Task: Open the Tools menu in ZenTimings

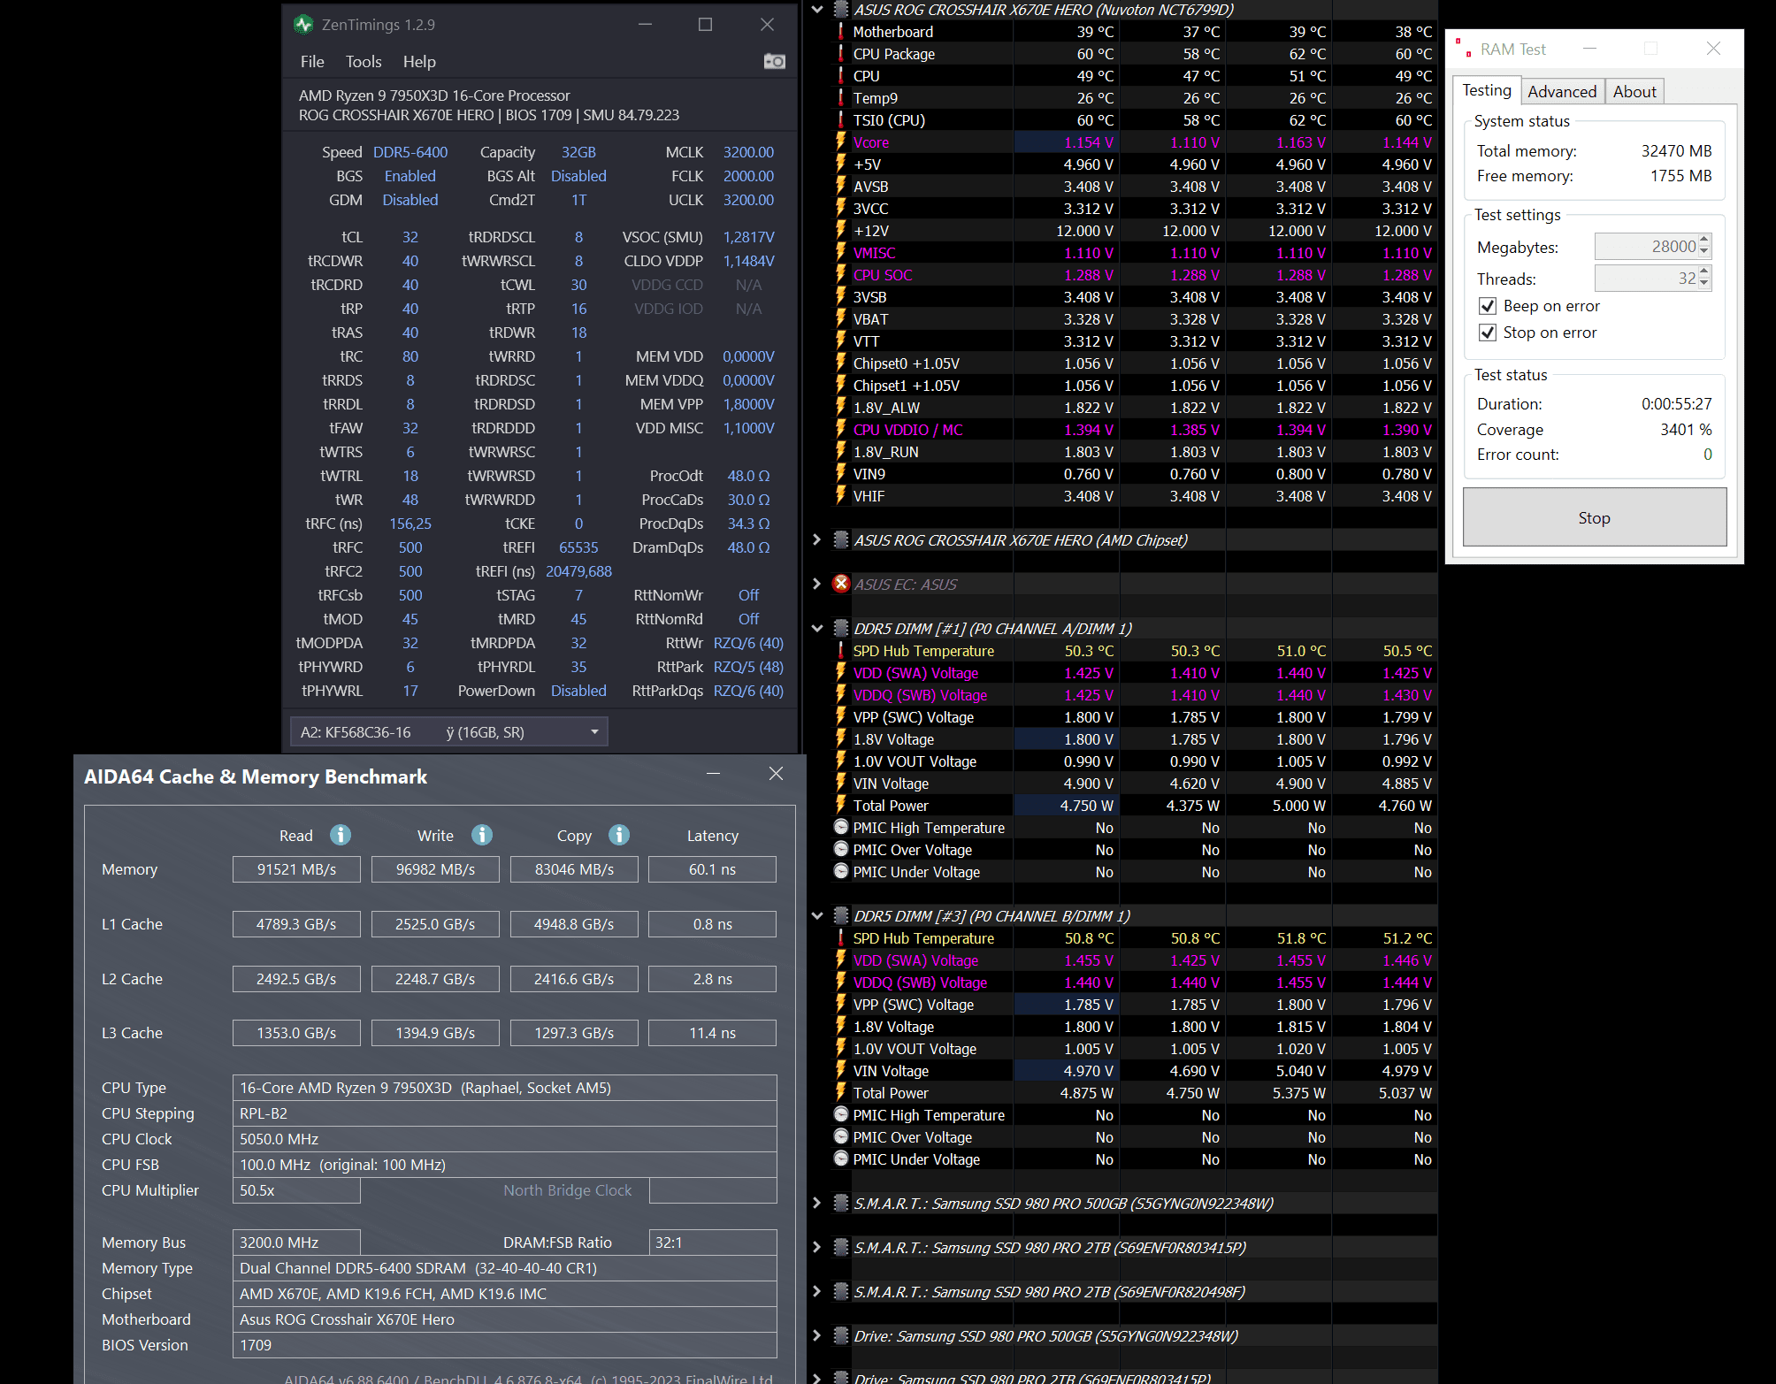Action: (364, 62)
